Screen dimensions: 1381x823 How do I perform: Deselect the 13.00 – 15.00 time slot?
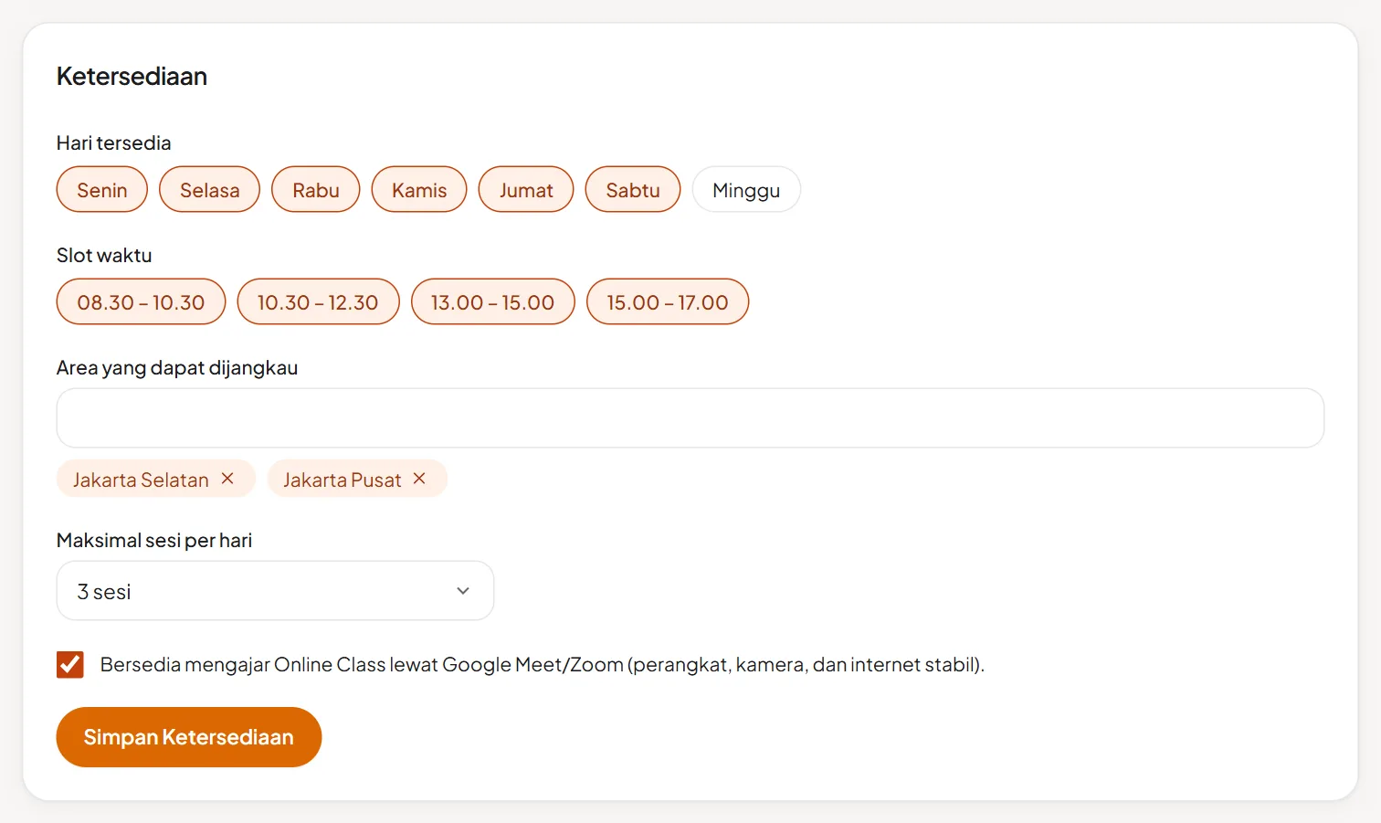coord(493,302)
